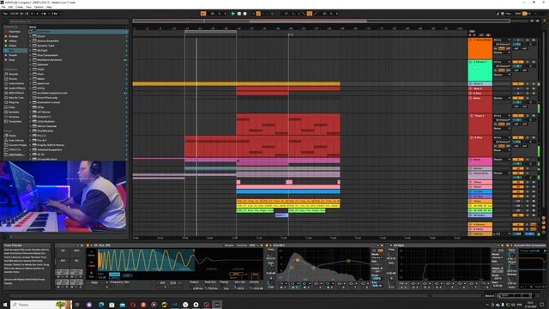The height and width of the screenshot is (309, 549).
Task: Toggle the orange Loop switch
Action: click(310, 14)
